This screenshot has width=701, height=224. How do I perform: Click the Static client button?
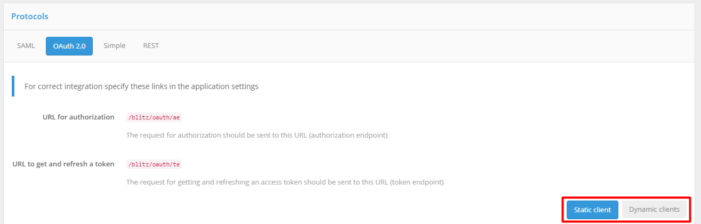click(592, 210)
